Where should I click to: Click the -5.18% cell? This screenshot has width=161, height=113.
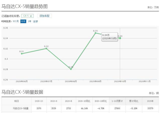[134, 108]
